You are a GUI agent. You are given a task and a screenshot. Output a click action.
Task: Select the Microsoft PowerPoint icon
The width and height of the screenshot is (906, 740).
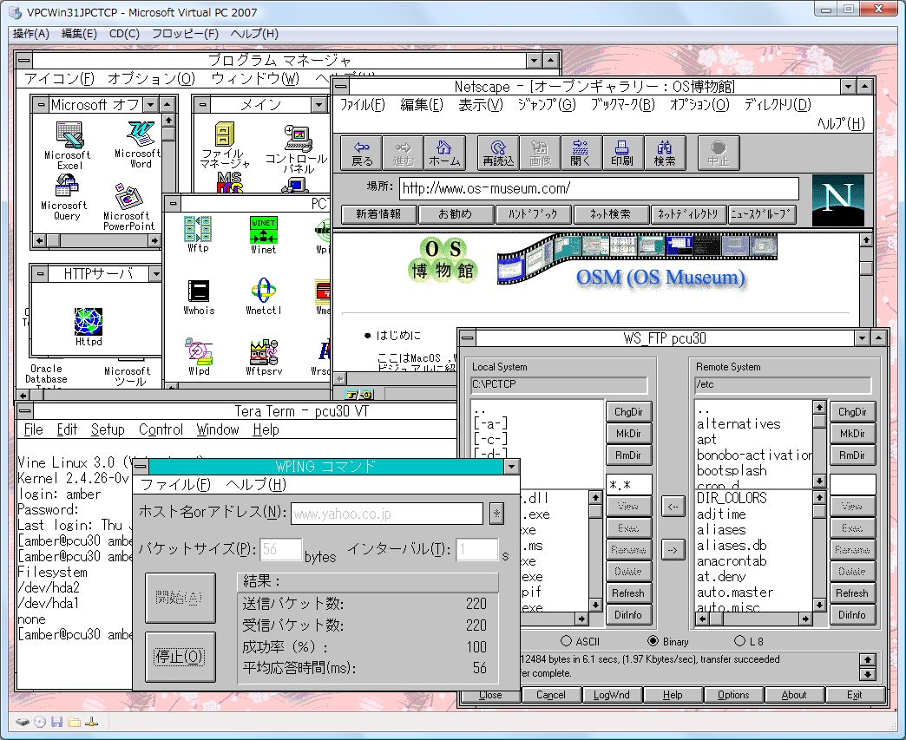point(128,206)
